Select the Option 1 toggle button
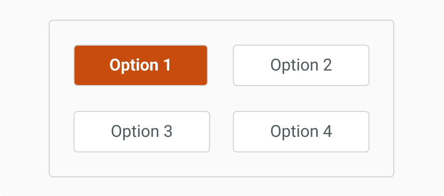Screen dimensions: 444x196 point(141,65)
